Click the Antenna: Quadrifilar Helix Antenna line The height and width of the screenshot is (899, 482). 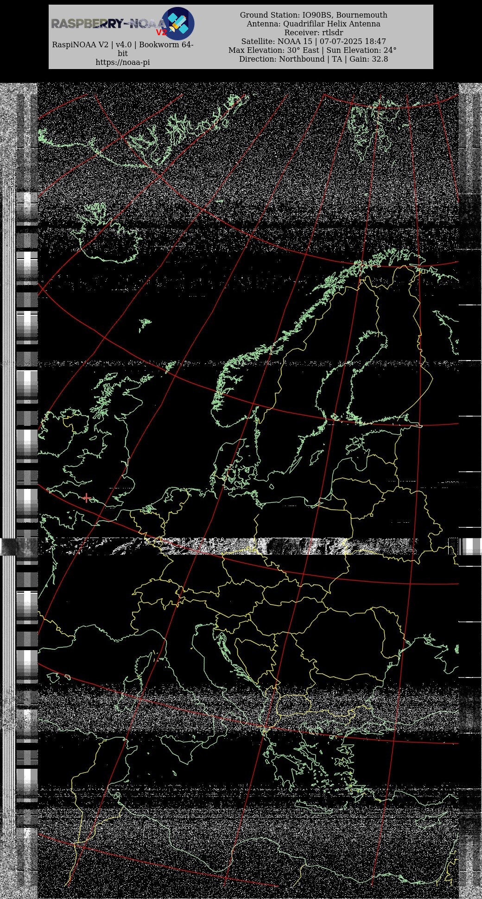point(313,24)
